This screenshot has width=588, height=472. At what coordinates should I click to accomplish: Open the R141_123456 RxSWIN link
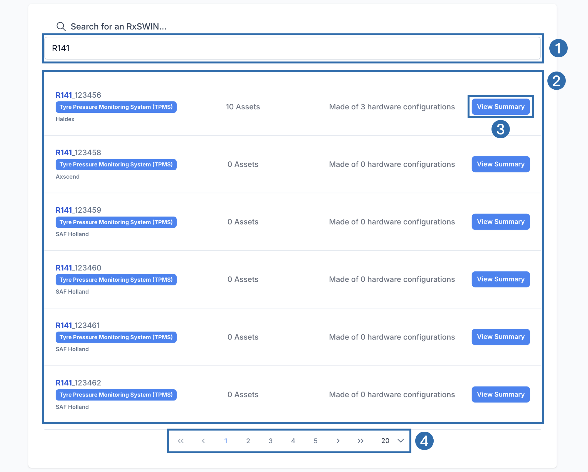pos(78,95)
